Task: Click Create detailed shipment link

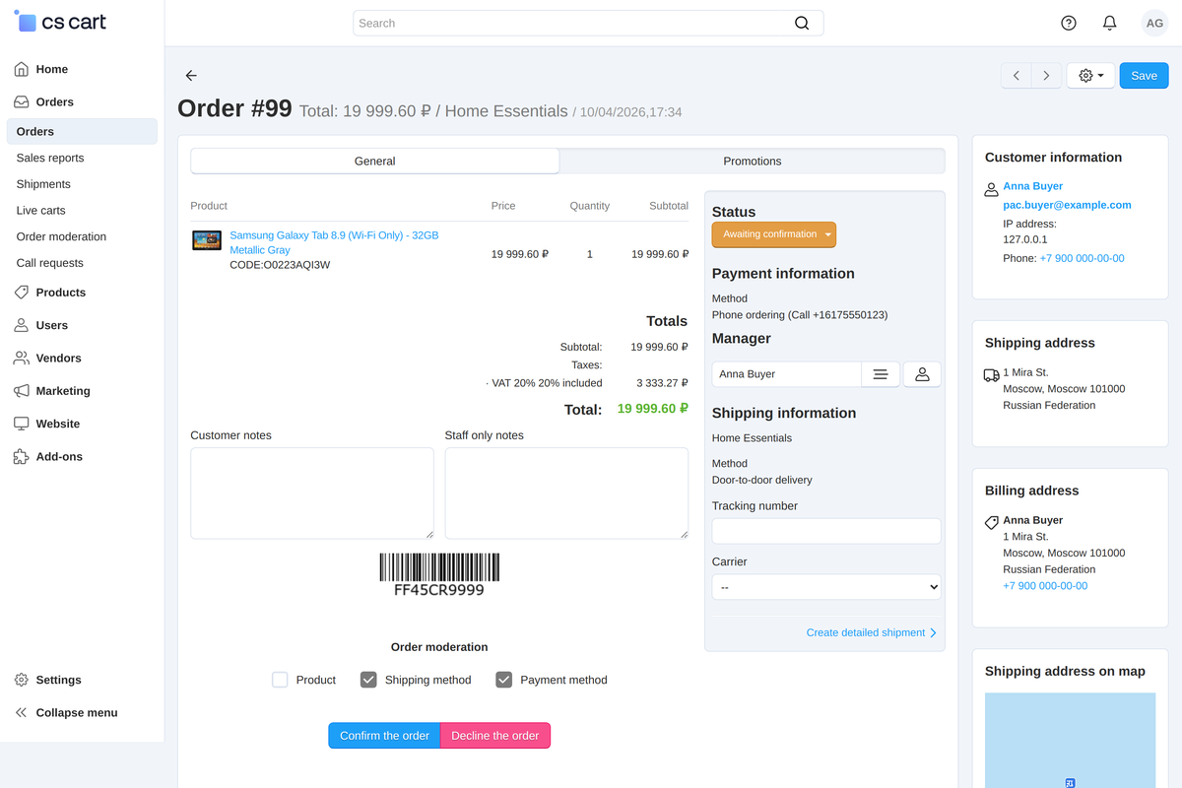Action: (x=871, y=632)
